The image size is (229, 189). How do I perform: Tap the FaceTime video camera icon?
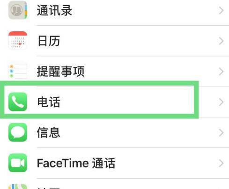(18, 163)
